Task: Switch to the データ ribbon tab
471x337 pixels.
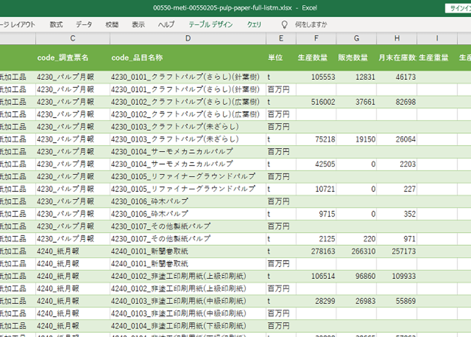Action: pyautogui.click(x=84, y=25)
